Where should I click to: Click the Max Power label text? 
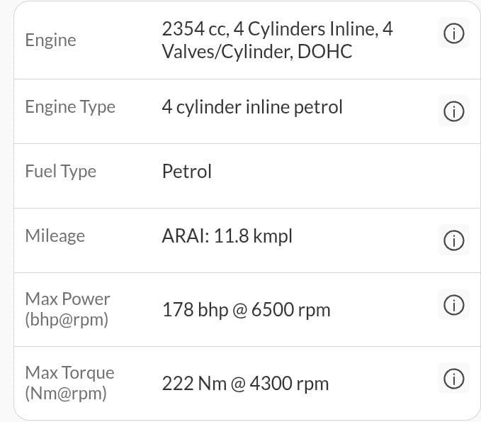(67, 299)
